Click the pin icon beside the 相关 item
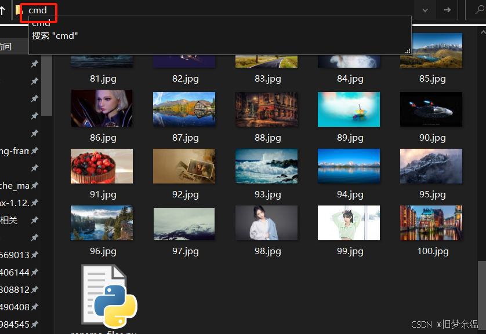This screenshot has height=334, width=486. pos(34,221)
